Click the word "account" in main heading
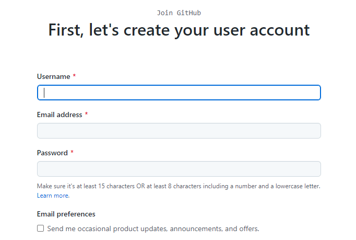This screenshot has width=356, height=240. [280, 30]
